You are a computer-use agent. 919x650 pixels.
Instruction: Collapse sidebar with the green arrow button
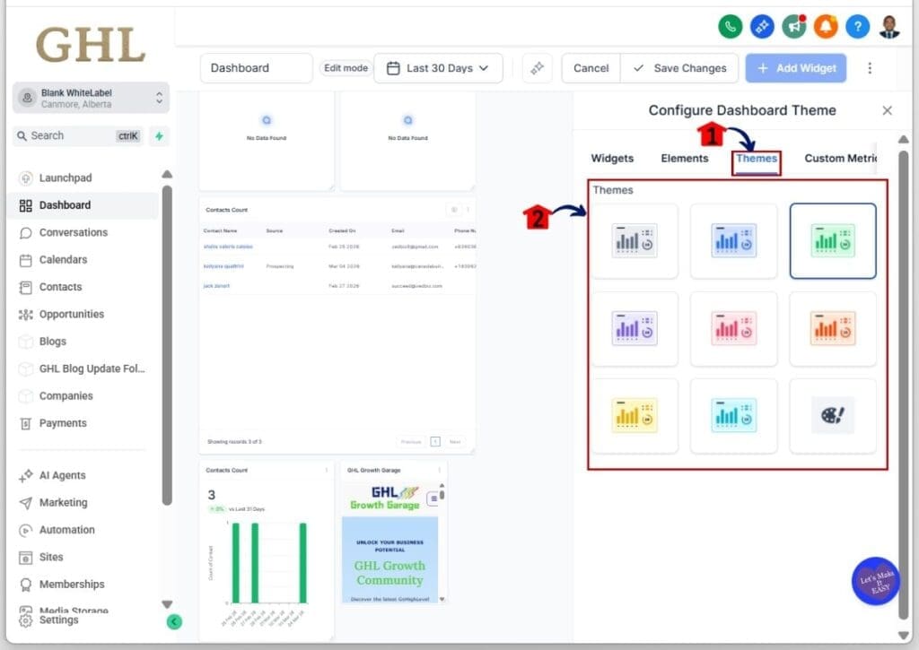click(174, 620)
